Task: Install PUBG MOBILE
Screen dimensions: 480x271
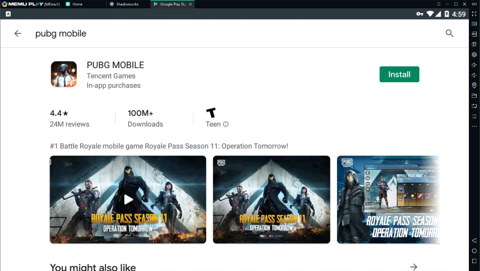Action: click(399, 74)
